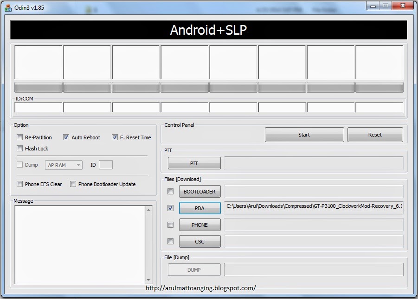This screenshot has width=418, height=299.
Task: Click the PDA file button
Action: [199, 208]
